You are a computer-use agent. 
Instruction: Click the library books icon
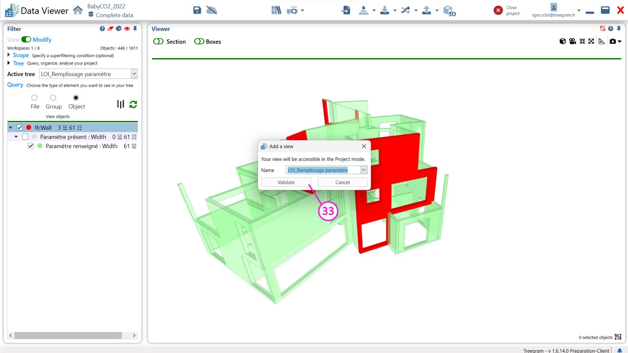276,10
